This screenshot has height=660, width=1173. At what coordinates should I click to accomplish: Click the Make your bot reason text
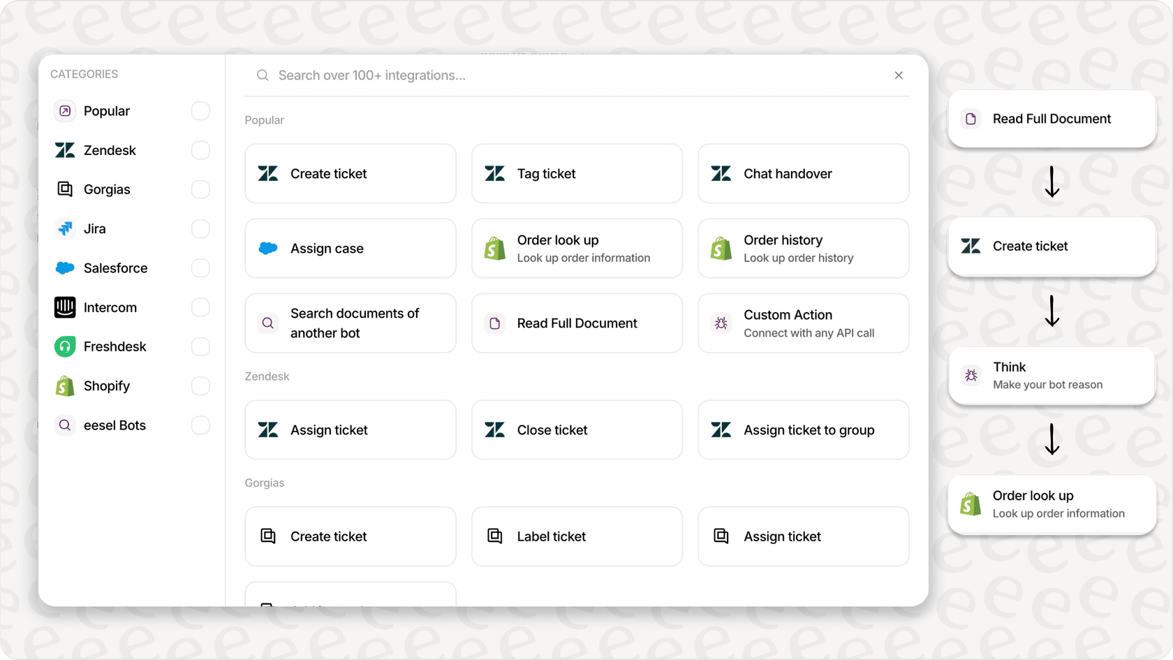coord(1048,385)
